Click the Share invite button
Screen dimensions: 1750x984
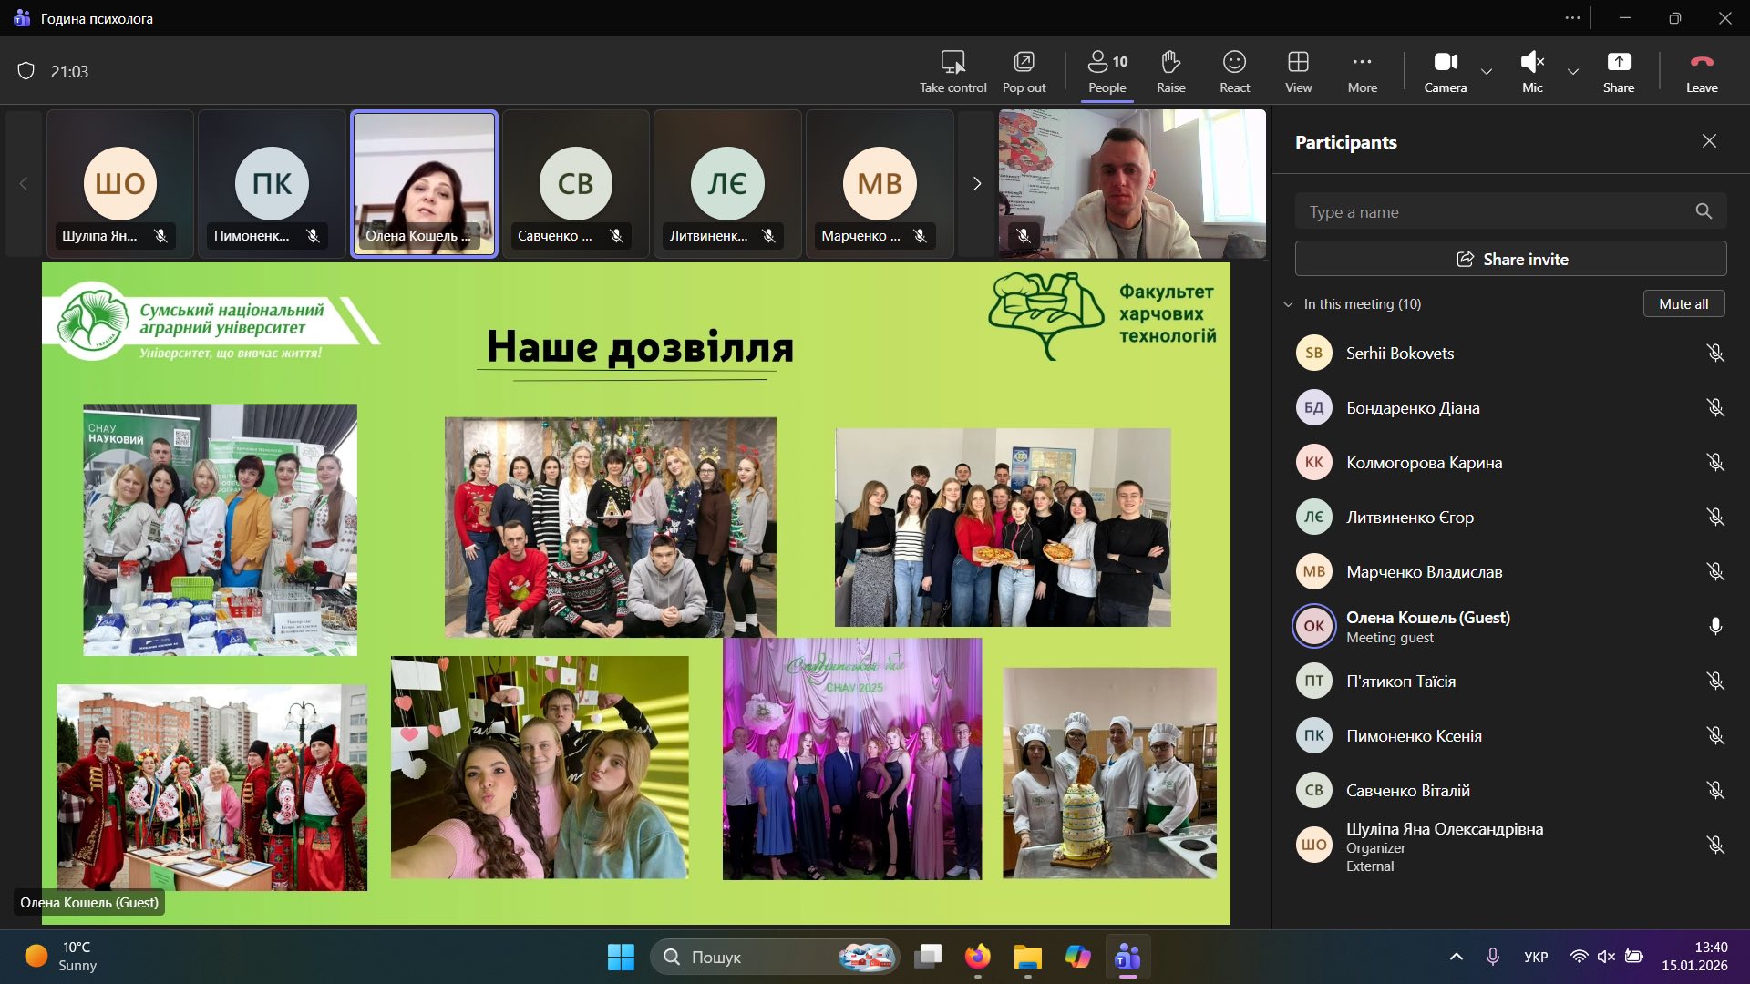click(1510, 259)
